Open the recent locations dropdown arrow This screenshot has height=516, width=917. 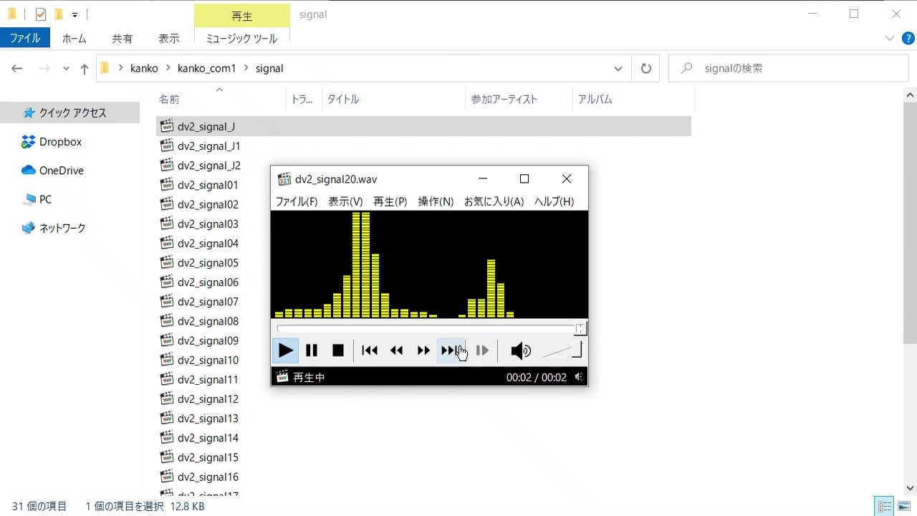(x=66, y=68)
